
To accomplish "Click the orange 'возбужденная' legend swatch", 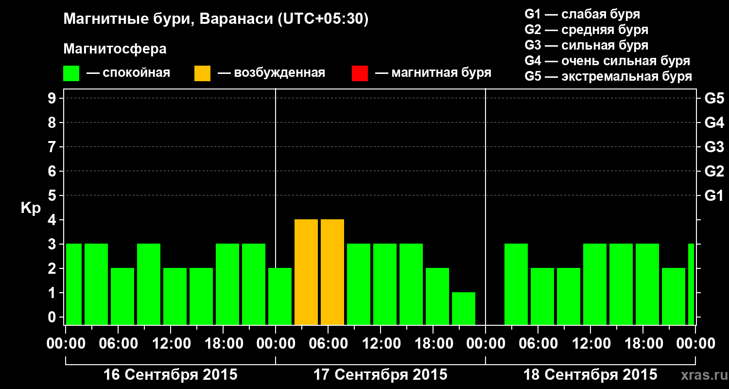I will pos(202,73).
